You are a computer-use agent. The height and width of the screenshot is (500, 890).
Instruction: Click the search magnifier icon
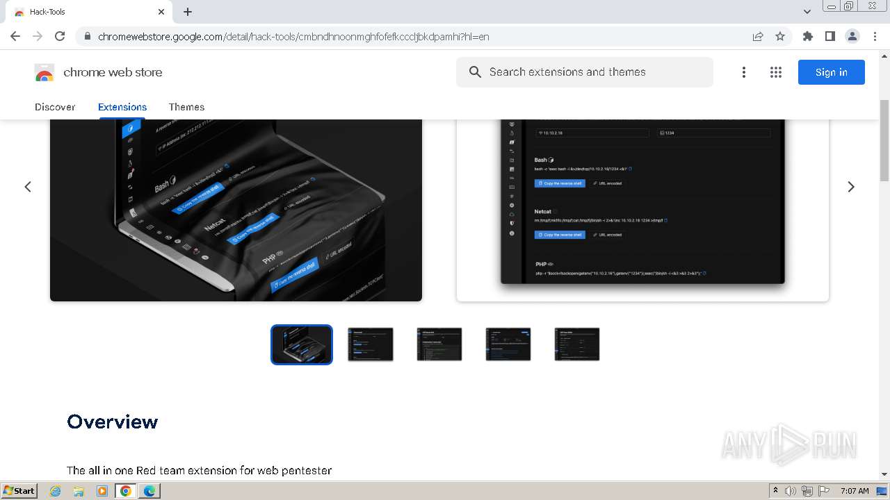coord(475,72)
